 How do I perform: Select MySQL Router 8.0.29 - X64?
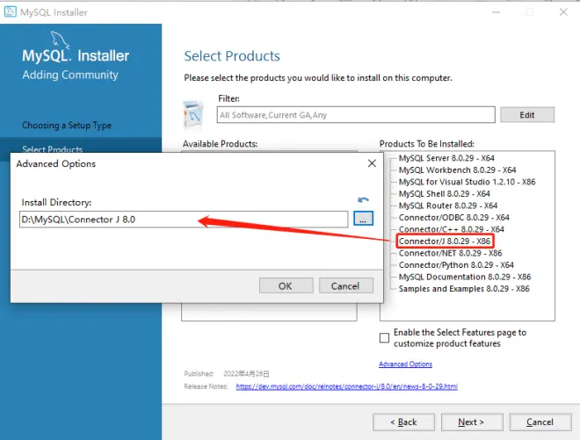[x=448, y=206]
